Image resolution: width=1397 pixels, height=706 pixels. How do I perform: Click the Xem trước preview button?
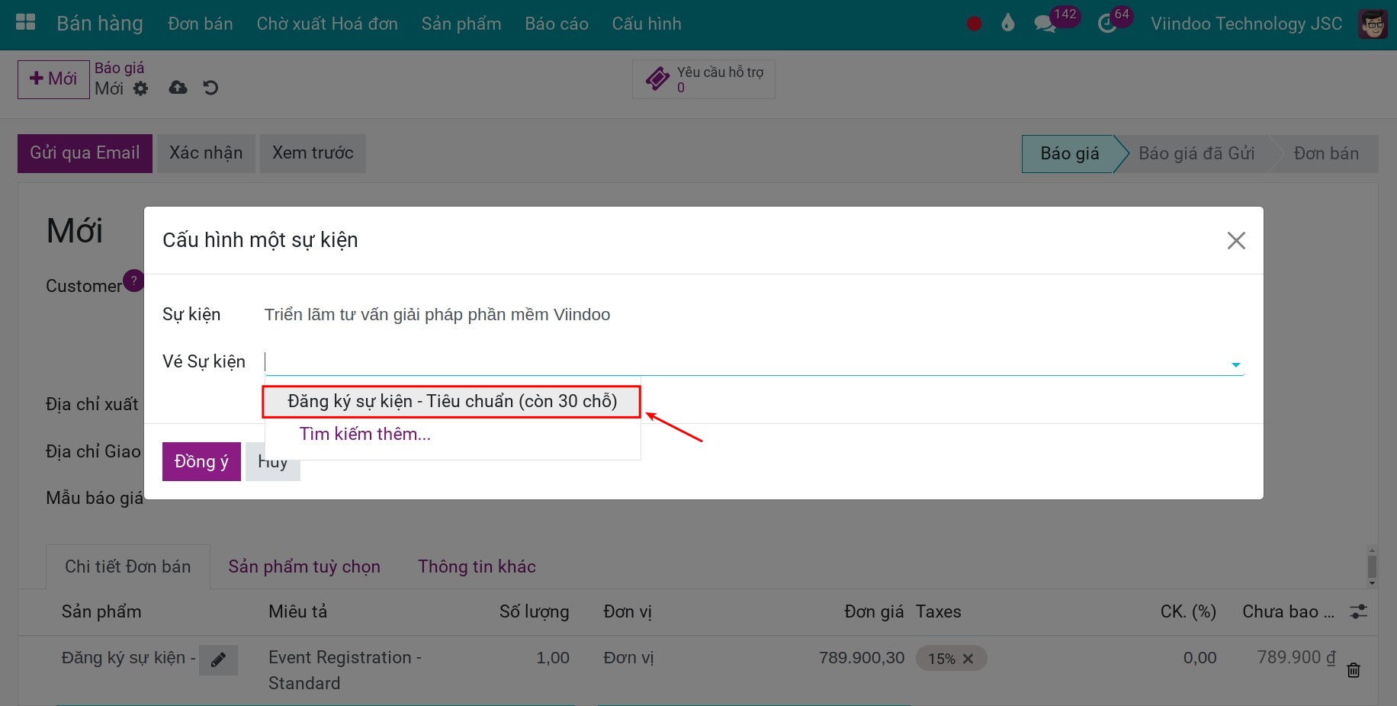(x=313, y=153)
